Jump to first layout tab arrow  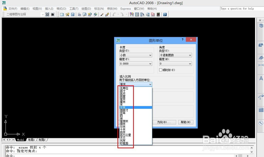4,140
